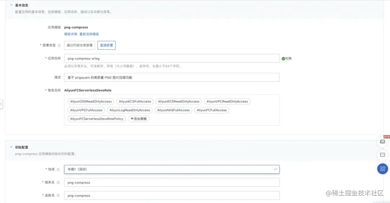Viewport: 390px width, 203px height.
Task: Click the AliyunOSSReadOnlyAccess policy tag
Action: pos(91,101)
